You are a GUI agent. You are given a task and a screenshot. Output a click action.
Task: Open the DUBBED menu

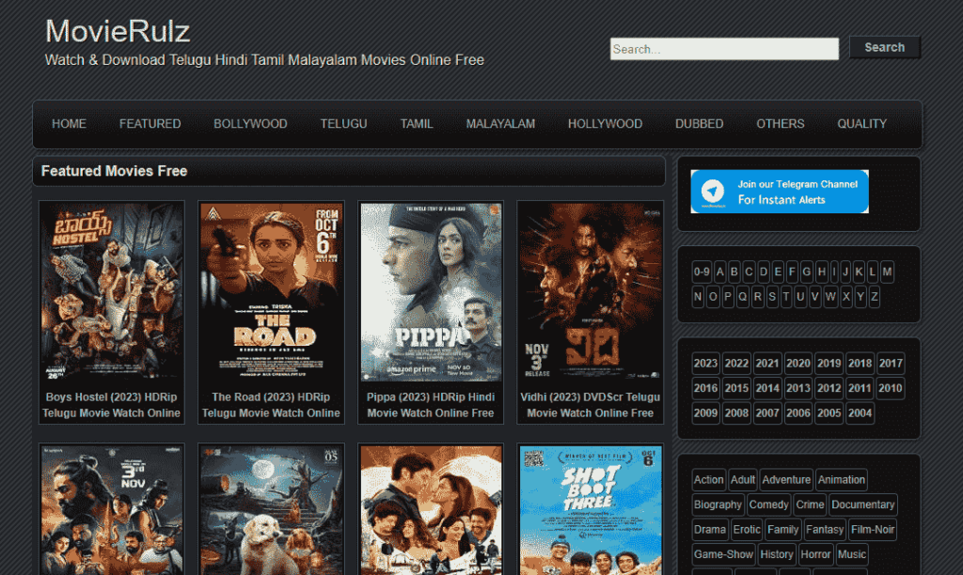click(699, 124)
